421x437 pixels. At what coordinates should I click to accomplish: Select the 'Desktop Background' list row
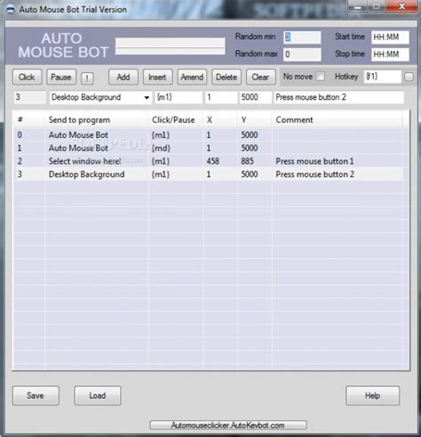click(x=209, y=174)
